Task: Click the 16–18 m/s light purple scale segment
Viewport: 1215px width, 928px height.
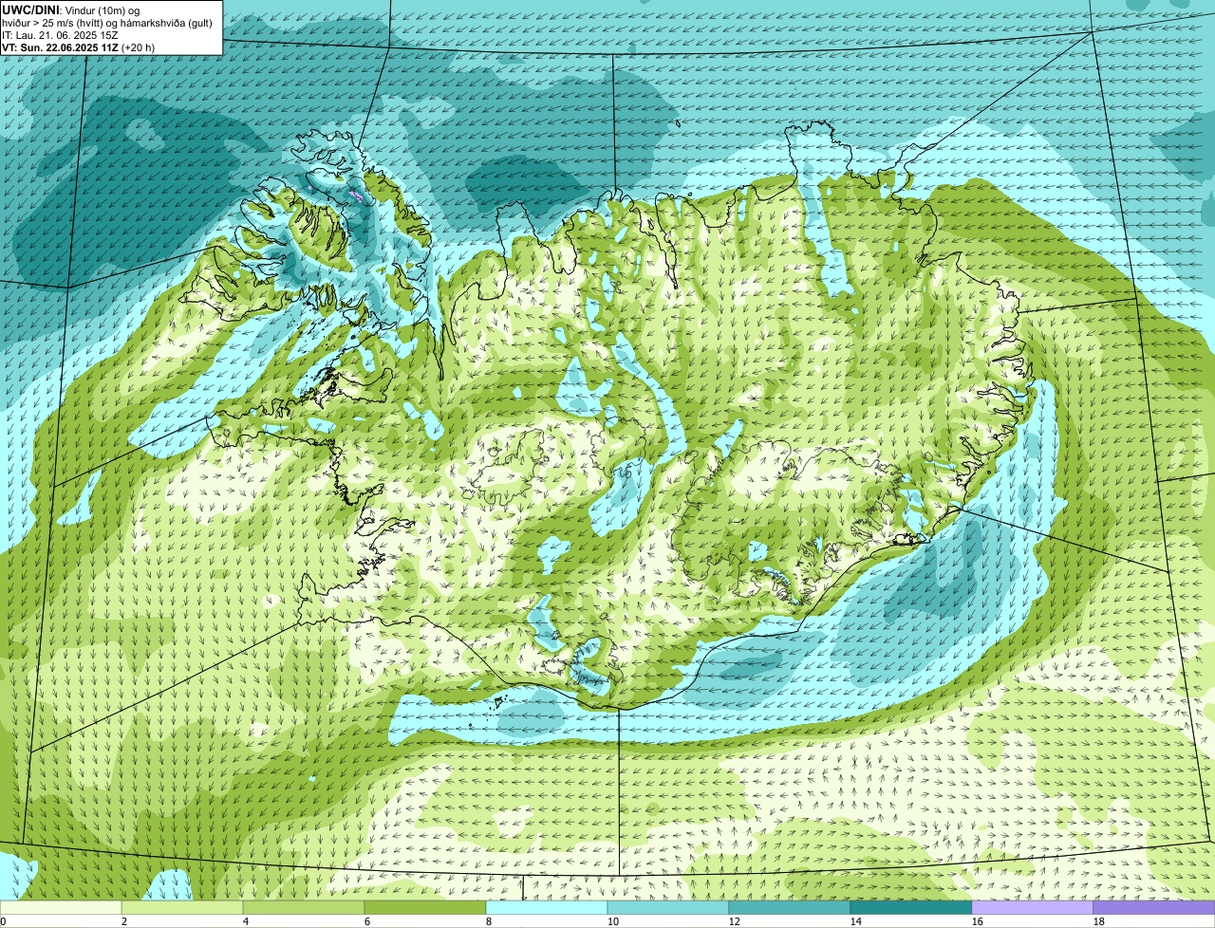Action: 1033,907
